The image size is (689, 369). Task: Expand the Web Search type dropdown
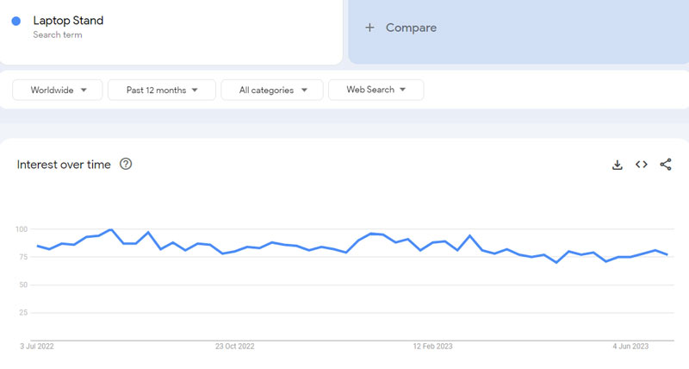click(376, 90)
